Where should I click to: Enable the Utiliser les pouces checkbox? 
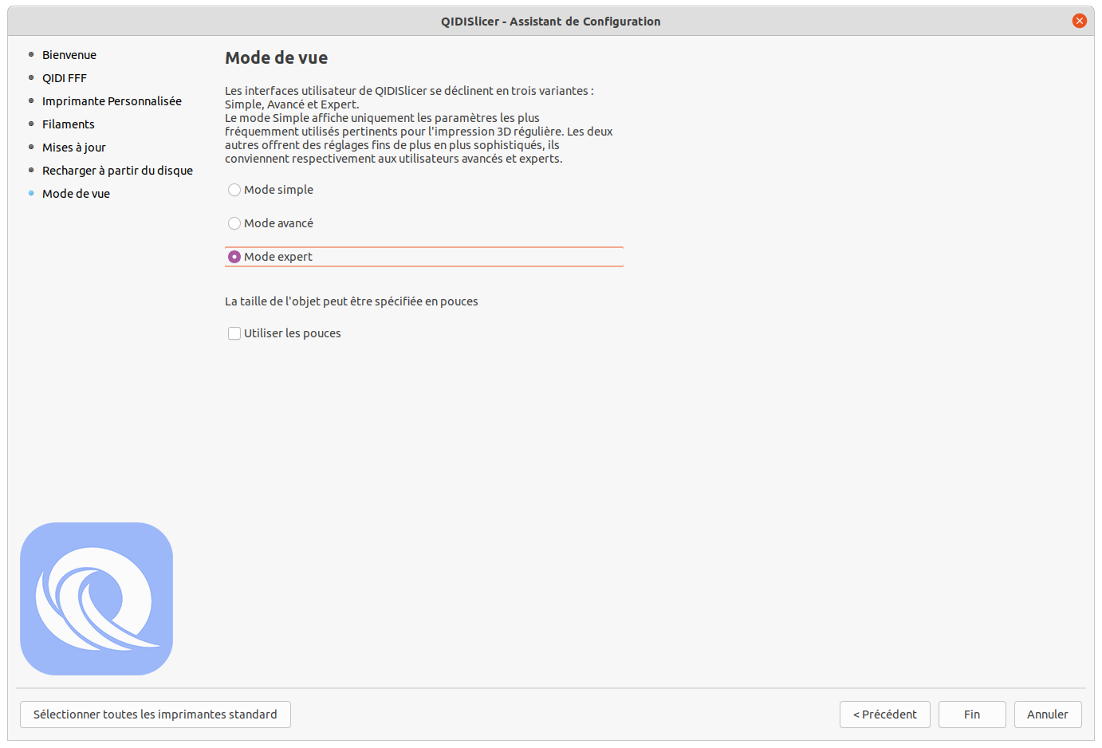(x=234, y=333)
